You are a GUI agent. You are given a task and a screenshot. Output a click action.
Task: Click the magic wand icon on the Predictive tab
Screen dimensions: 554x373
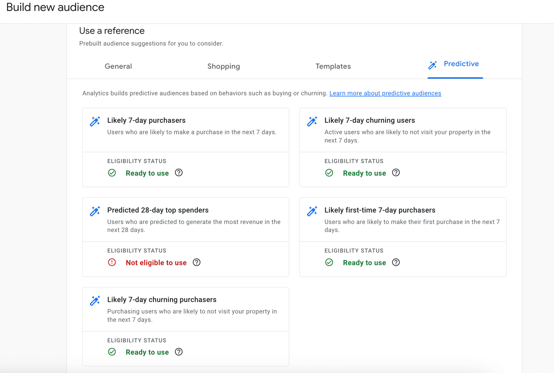pos(433,65)
